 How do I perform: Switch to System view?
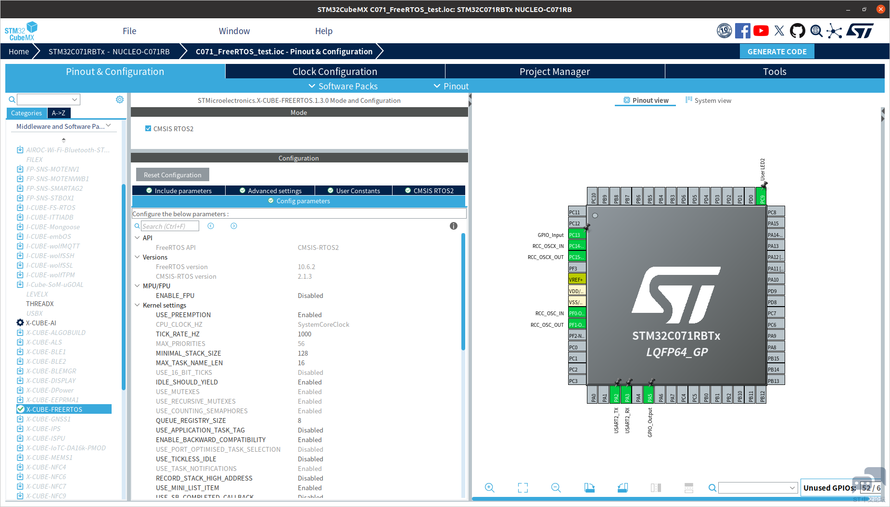pyautogui.click(x=708, y=100)
